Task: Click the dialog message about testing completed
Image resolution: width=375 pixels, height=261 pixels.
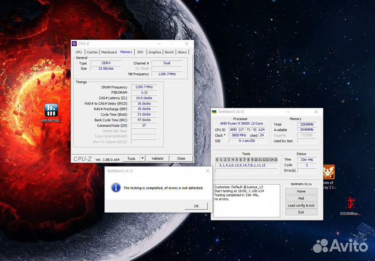Action: (x=163, y=188)
